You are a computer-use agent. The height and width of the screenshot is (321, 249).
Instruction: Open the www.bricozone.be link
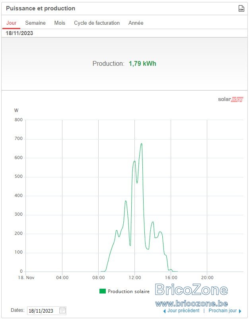click(191, 303)
